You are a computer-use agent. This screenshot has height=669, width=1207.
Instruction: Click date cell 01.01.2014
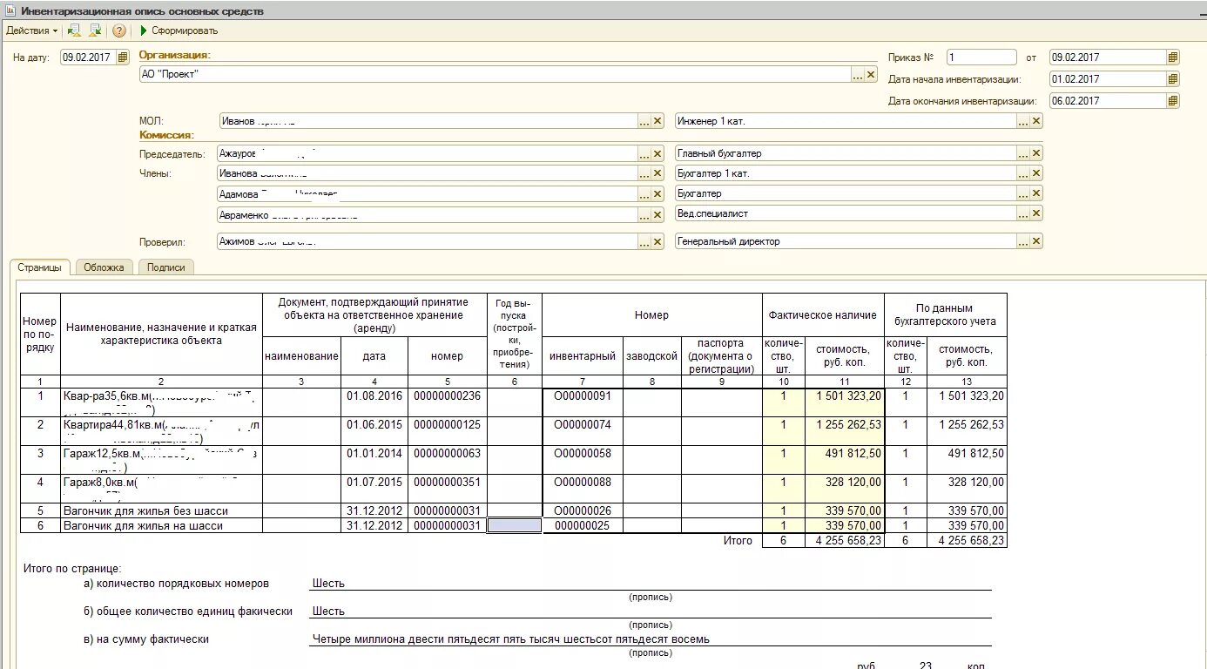pyautogui.click(x=374, y=460)
